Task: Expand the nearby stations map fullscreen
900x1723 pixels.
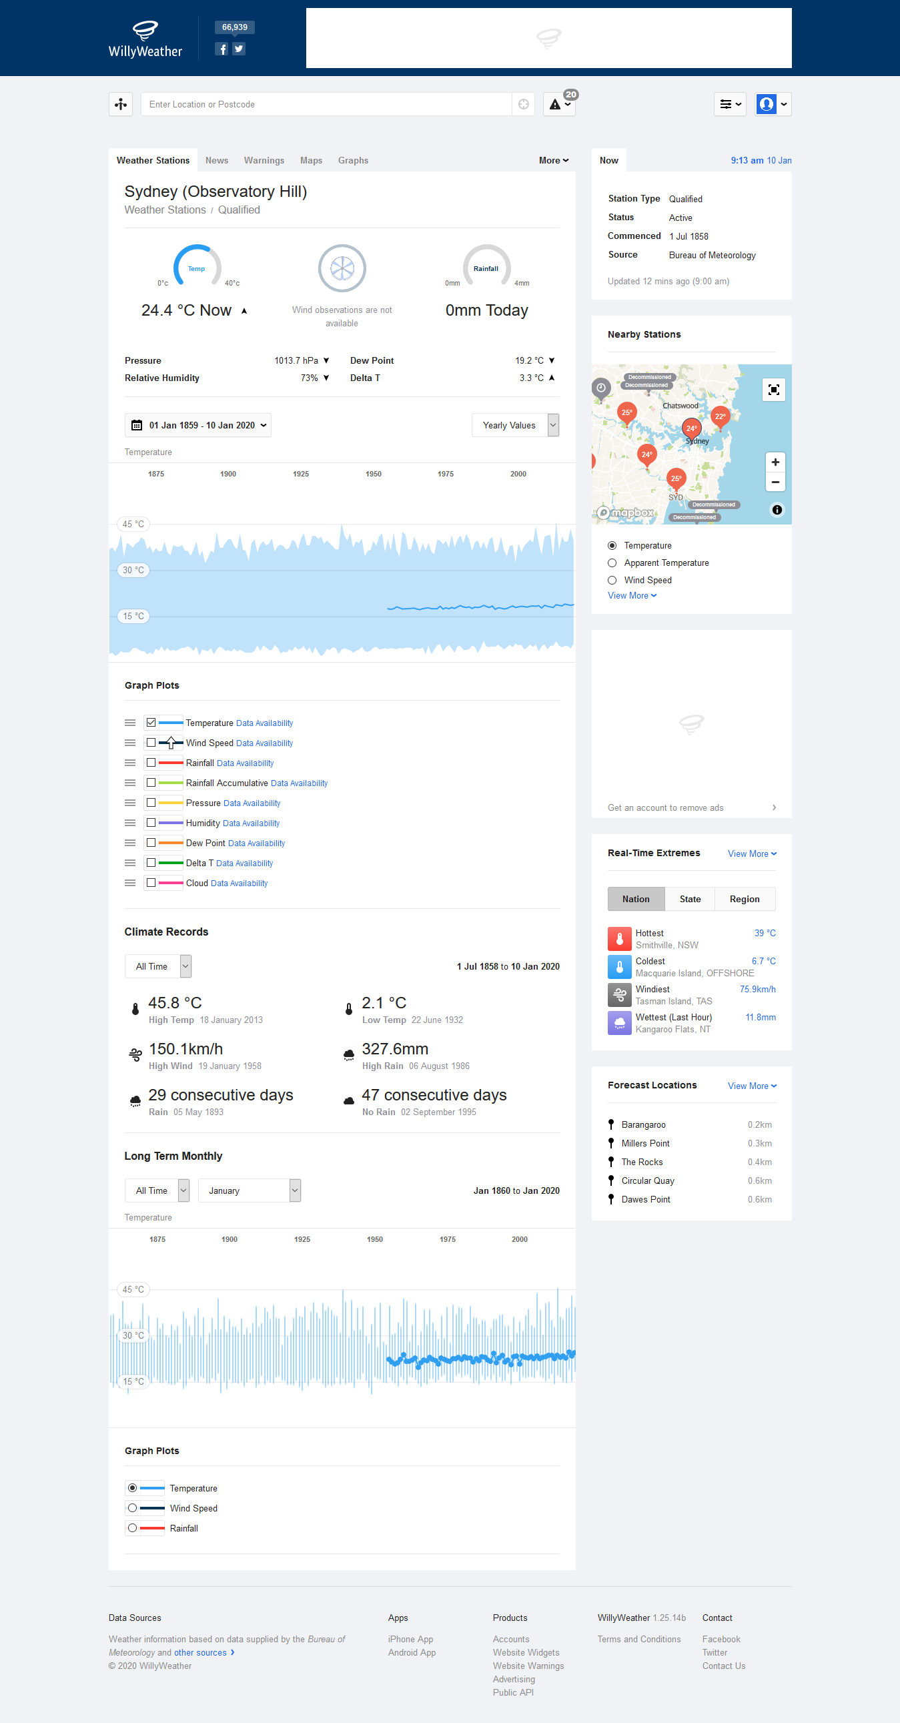Action: [774, 390]
